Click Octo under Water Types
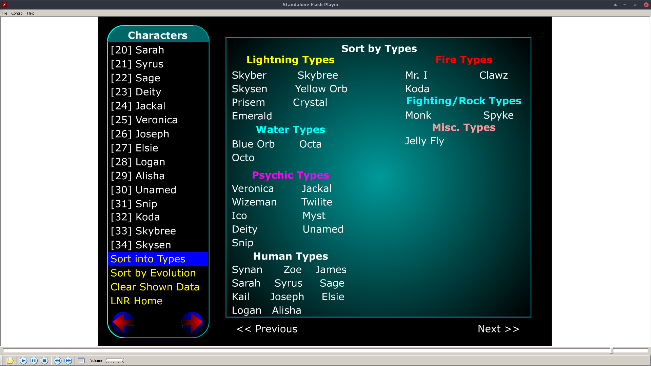 pyautogui.click(x=243, y=158)
